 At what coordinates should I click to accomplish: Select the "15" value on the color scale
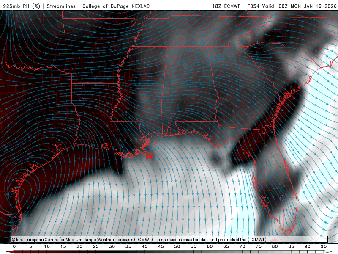point(63,246)
